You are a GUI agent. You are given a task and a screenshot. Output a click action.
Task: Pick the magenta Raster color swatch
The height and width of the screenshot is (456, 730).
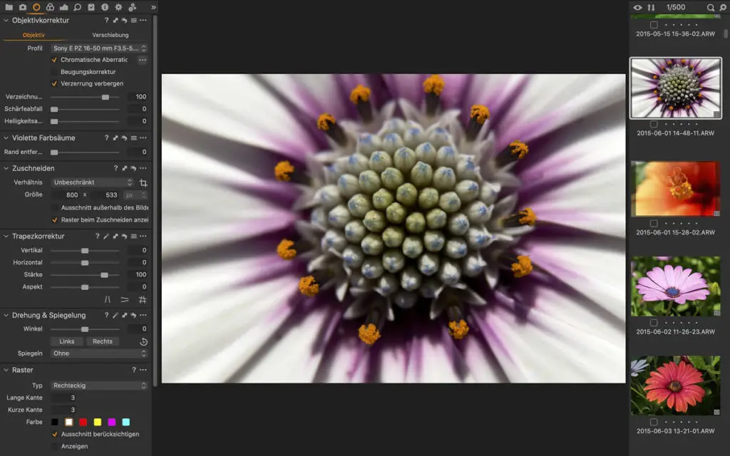click(112, 422)
